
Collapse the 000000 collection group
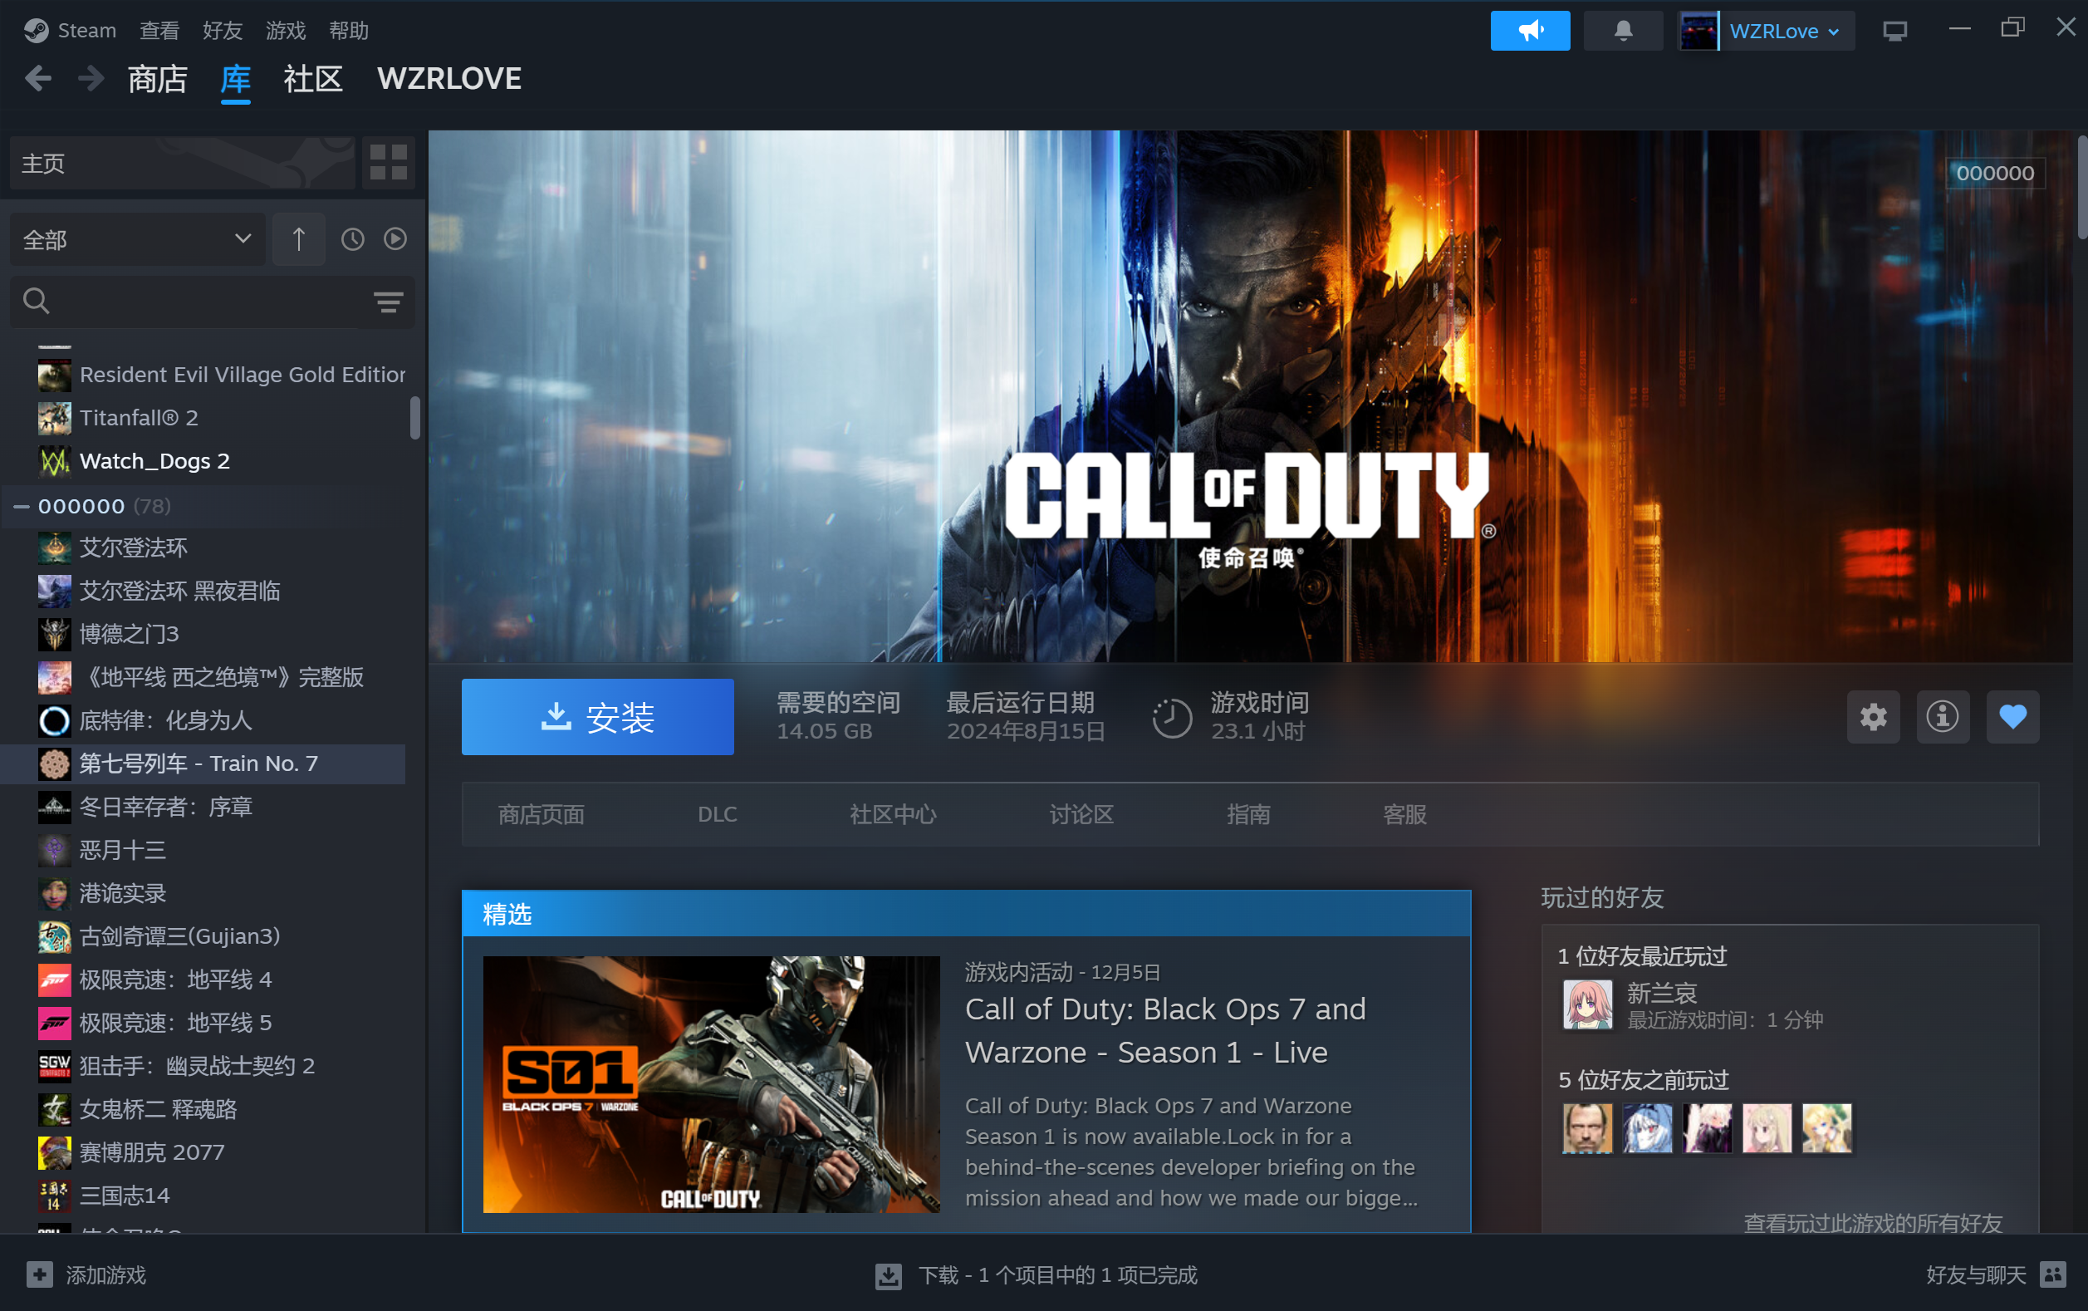coord(22,506)
